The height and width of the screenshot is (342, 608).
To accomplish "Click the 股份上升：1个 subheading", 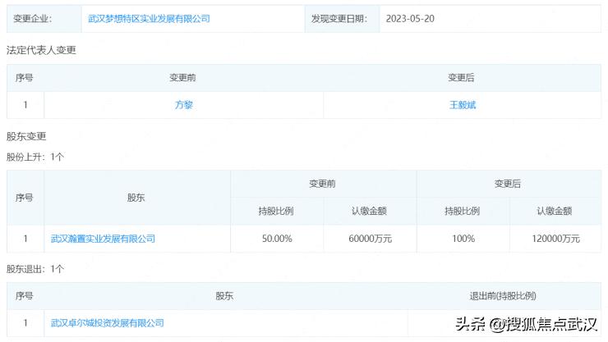I will [35, 157].
